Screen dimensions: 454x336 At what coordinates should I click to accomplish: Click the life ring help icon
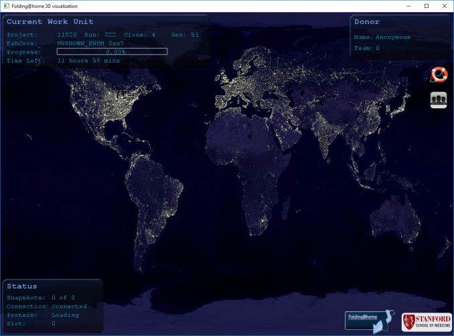[439, 74]
